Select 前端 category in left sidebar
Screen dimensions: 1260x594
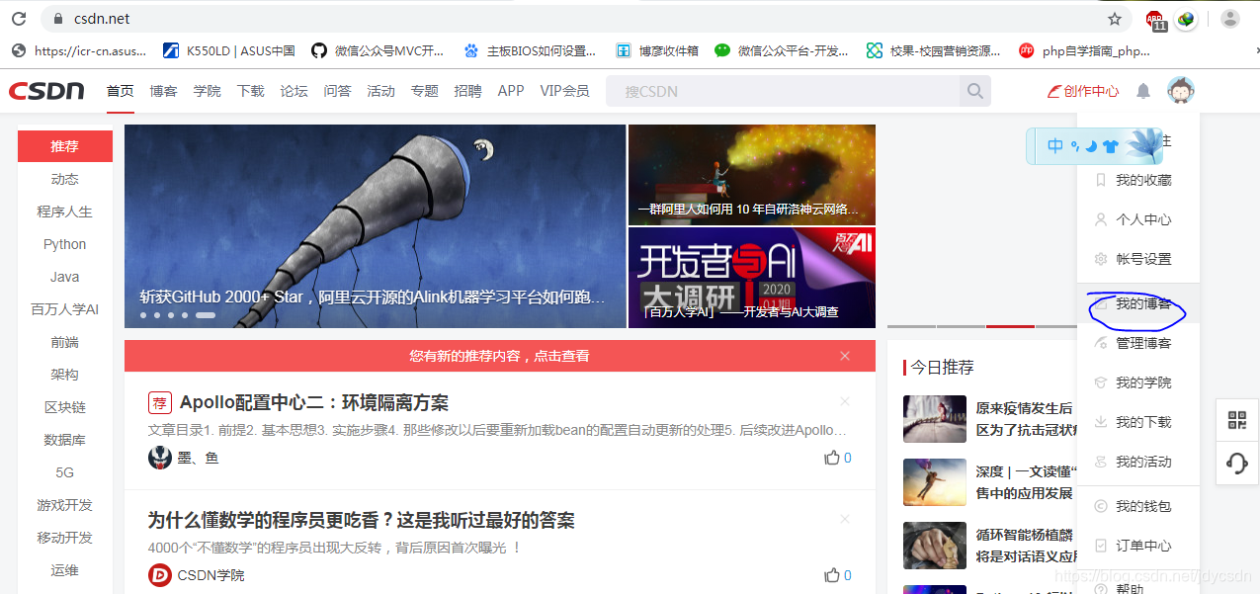pos(65,342)
